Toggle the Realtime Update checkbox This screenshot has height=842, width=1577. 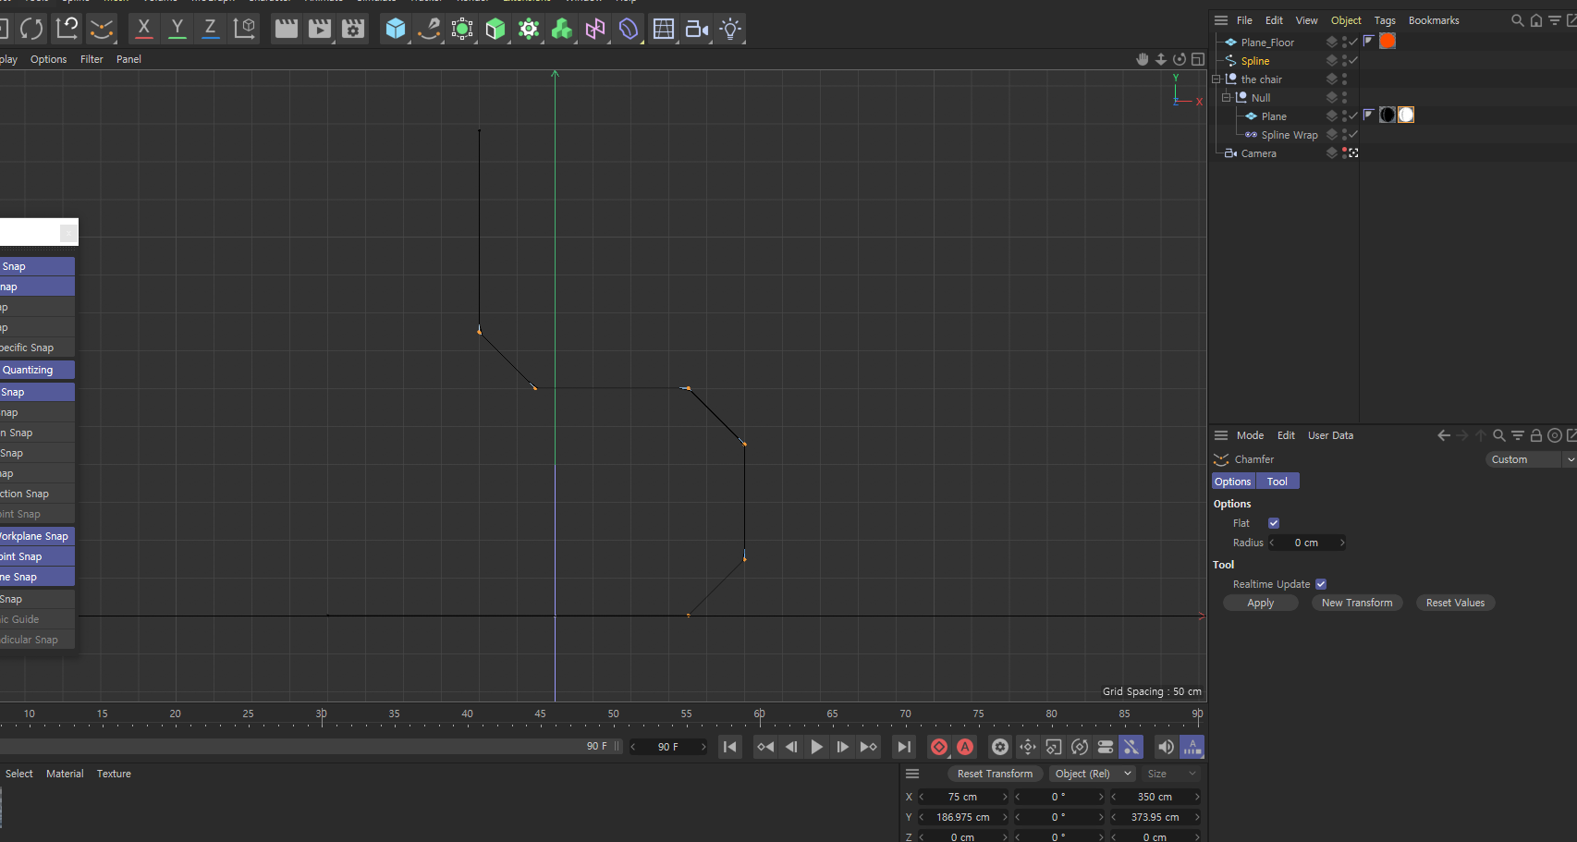point(1321,584)
